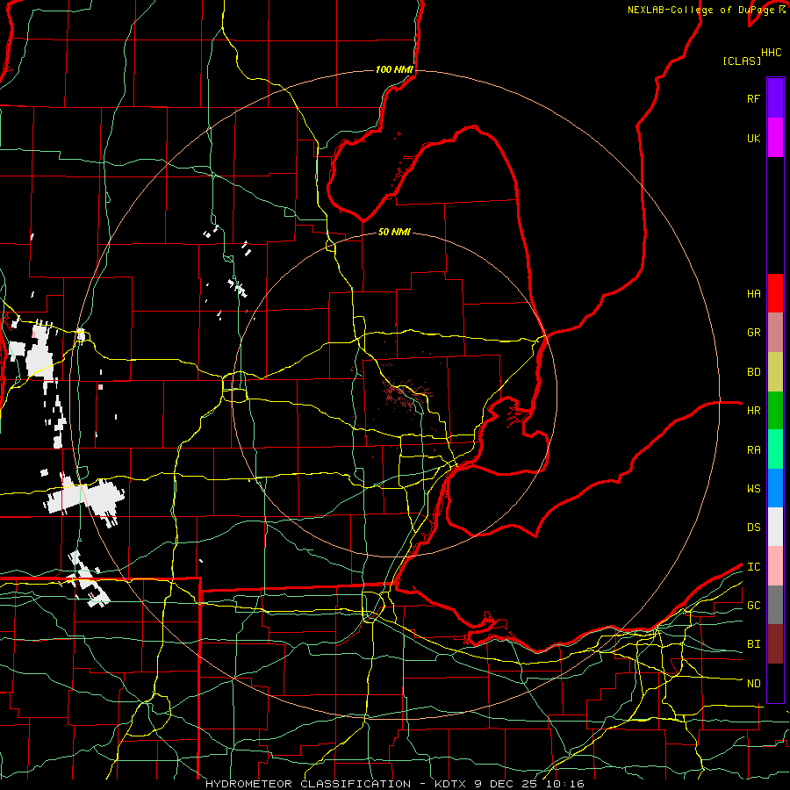Pick the HR green legend swatch
790x790 pixels.
(775, 411)
